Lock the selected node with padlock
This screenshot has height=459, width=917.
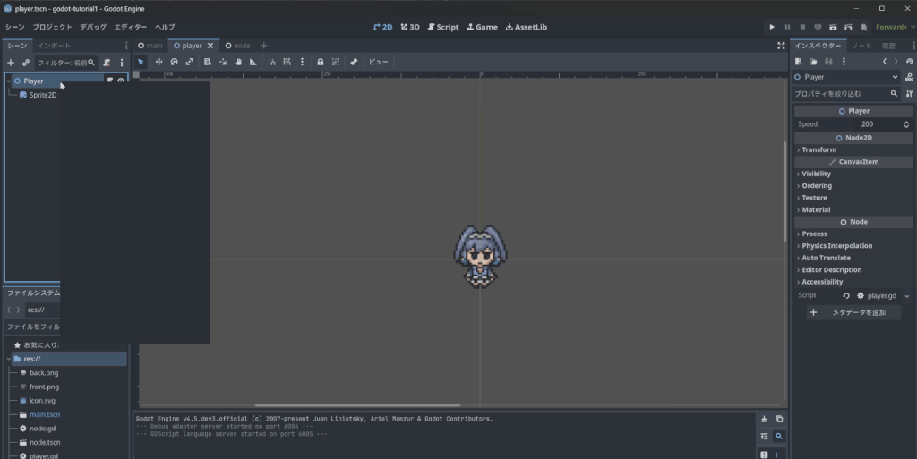point(320,62)
